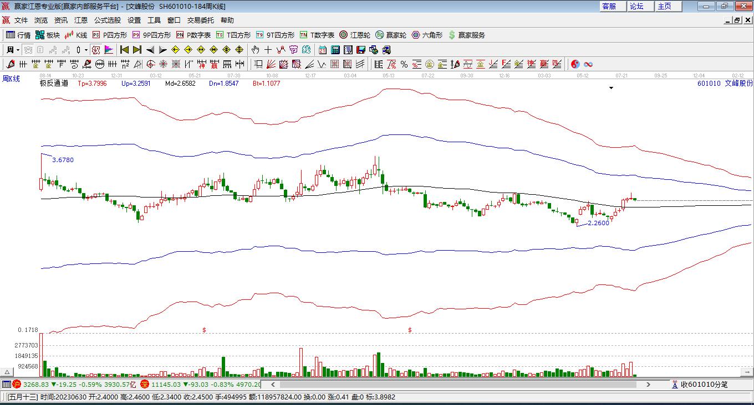Activate the crosshair cursor tool

pyautogui.click(x=268, y=50)
